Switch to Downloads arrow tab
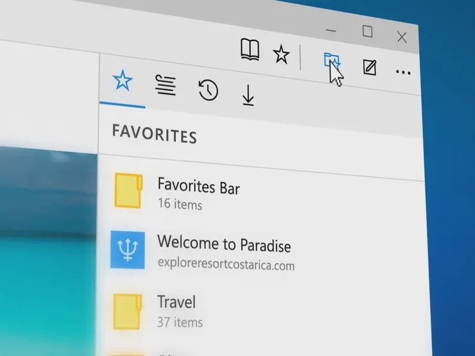The width and height of the screenshot is (475, 356). click(x=248, y=96)
